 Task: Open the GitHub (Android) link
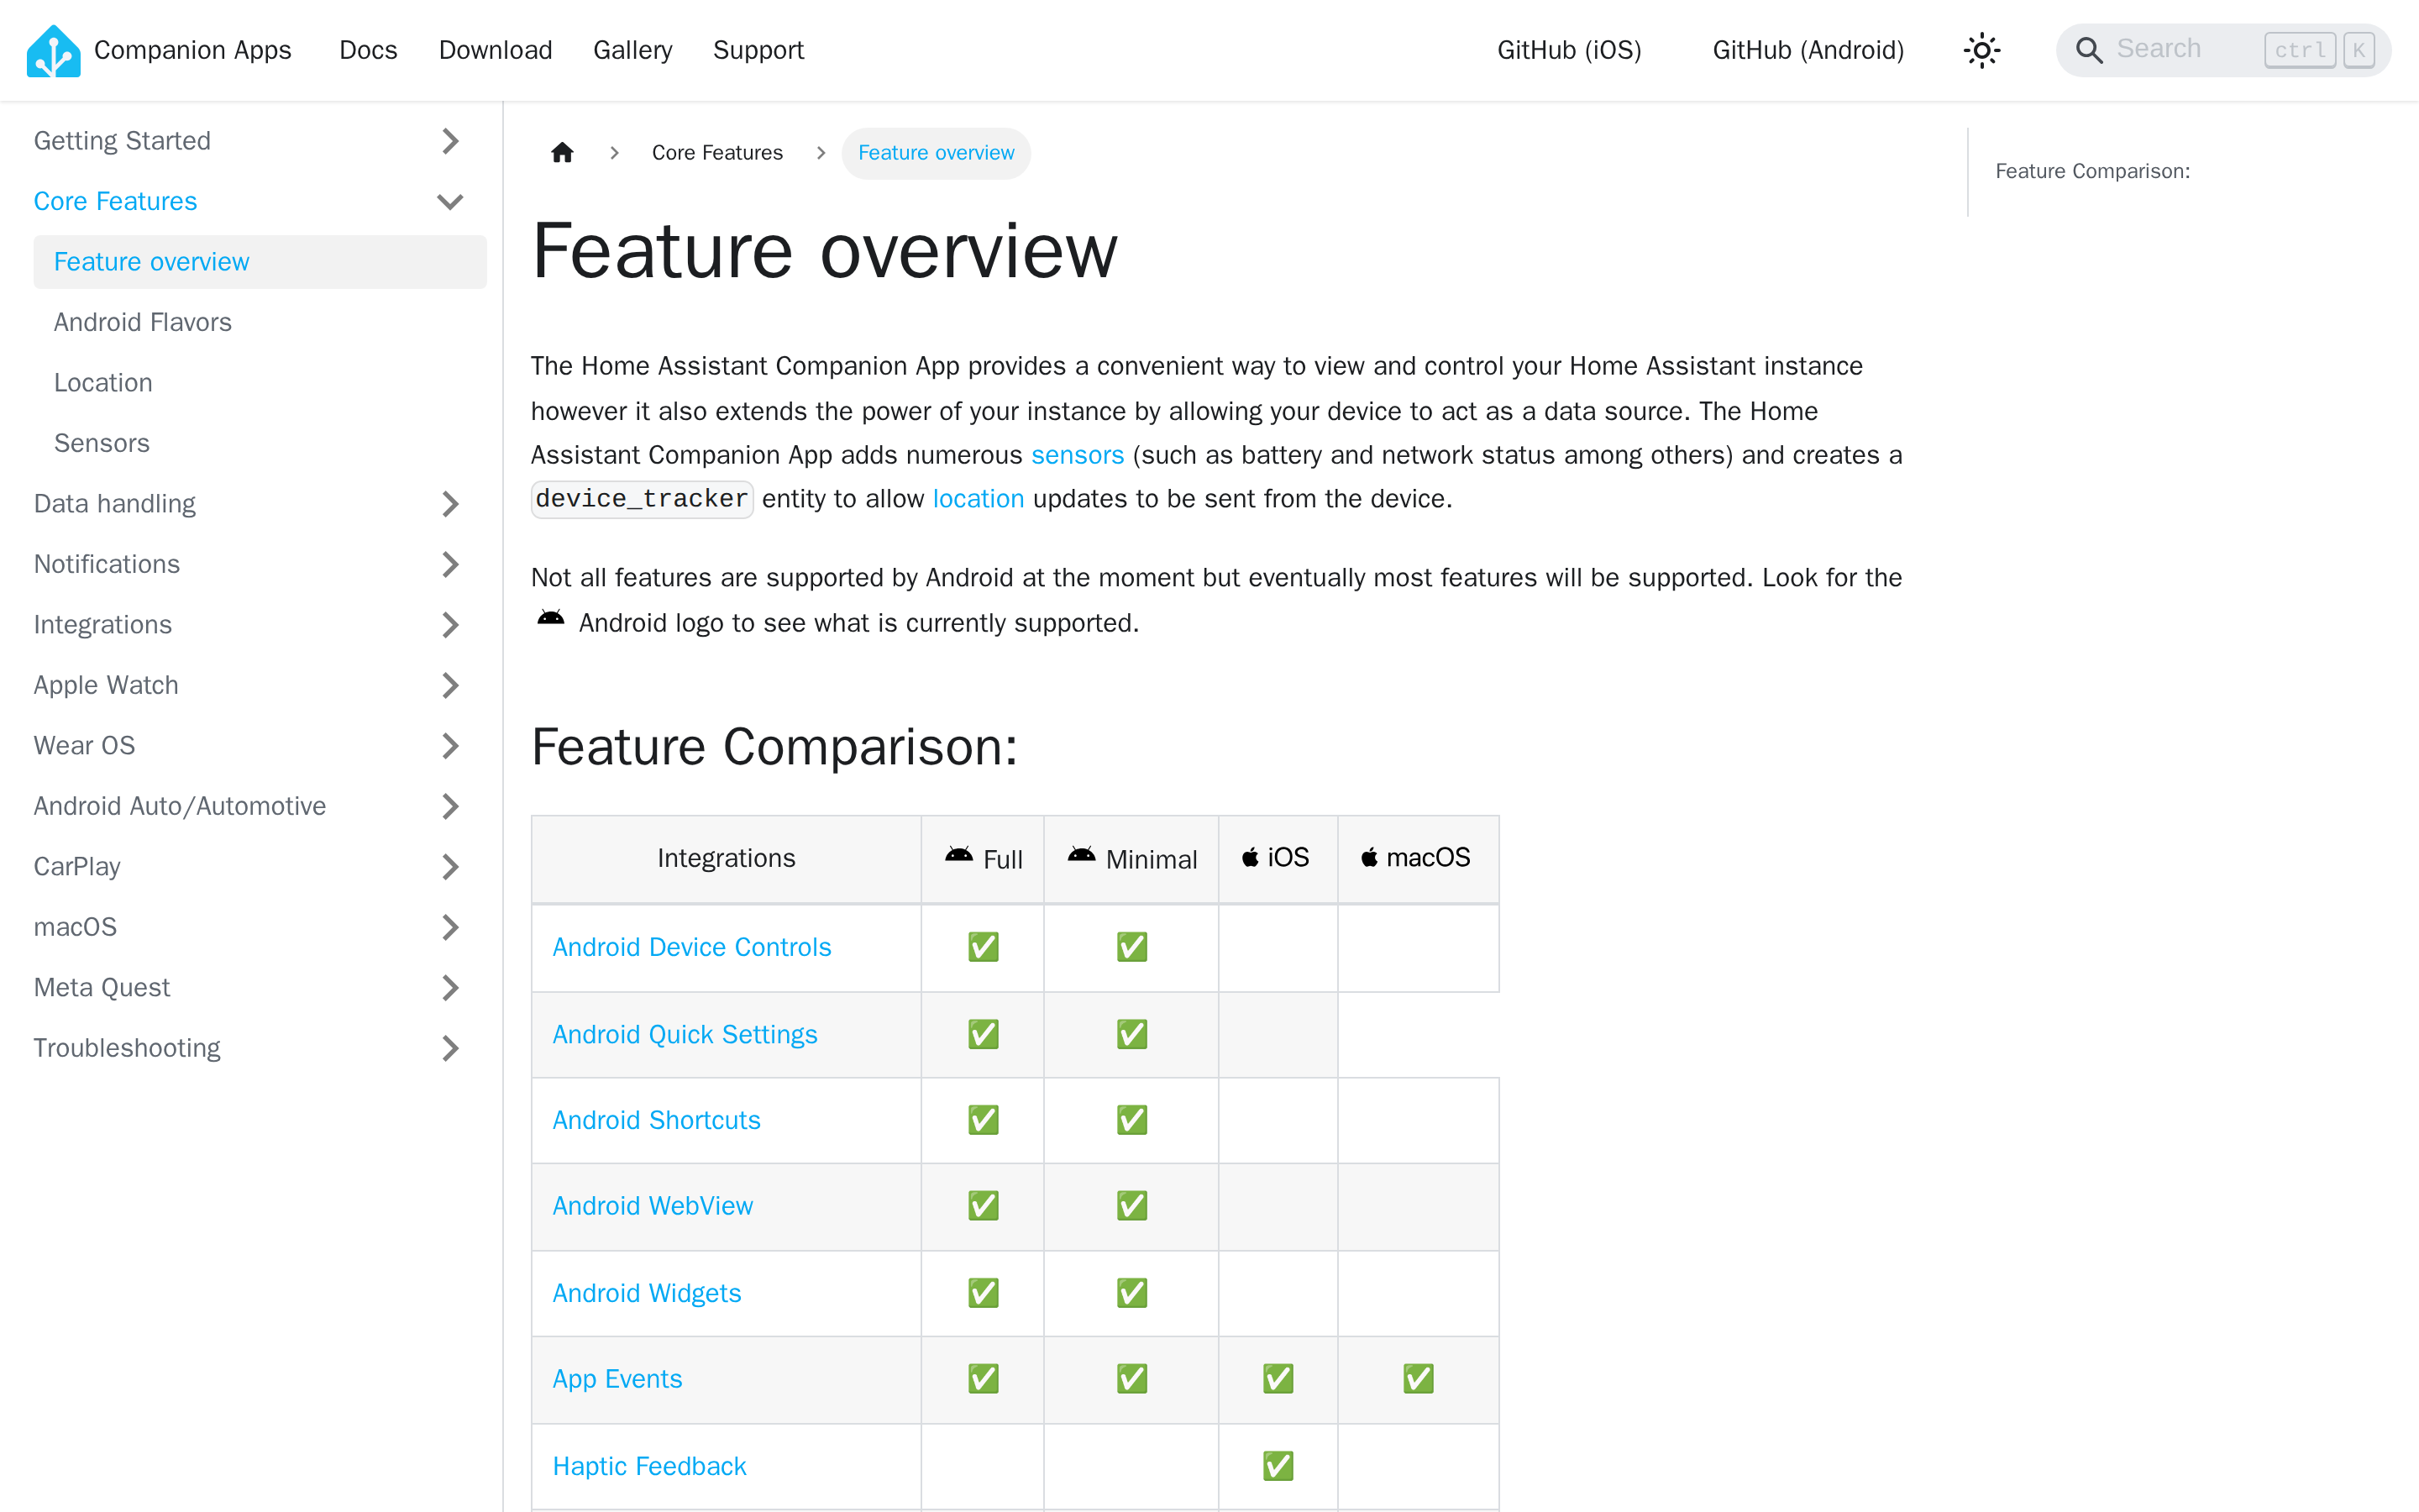point(1808,50)
